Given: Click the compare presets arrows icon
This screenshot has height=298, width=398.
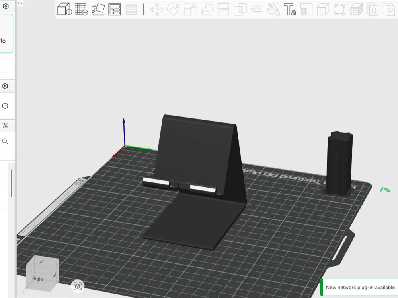Looking at the screenshot, I should (5, 125).
